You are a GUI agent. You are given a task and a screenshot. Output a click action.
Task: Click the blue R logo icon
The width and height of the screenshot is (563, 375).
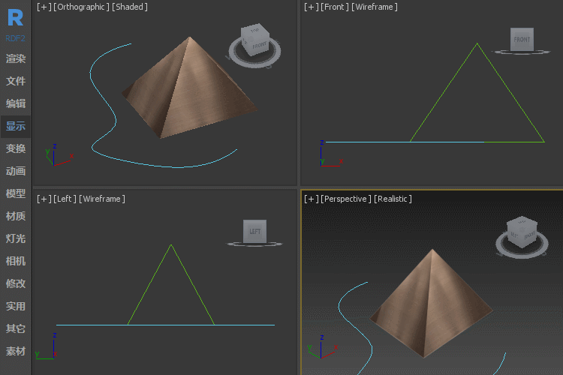(x=16, y=17)
